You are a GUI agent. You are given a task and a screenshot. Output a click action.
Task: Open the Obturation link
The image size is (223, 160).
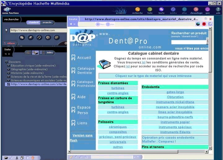click(x=175, y=97)
